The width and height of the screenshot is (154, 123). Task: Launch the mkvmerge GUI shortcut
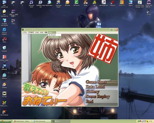pos(103,3)
